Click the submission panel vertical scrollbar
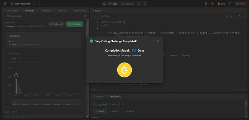Viewport: 249px width, 120px height. (87, 68)
